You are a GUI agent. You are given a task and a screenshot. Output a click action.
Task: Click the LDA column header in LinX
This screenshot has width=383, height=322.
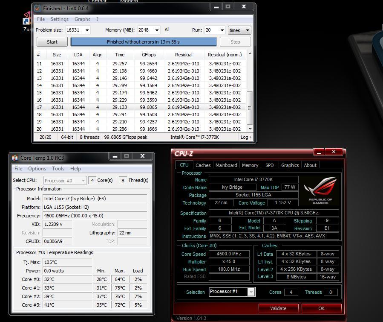[x=78, y=55]
